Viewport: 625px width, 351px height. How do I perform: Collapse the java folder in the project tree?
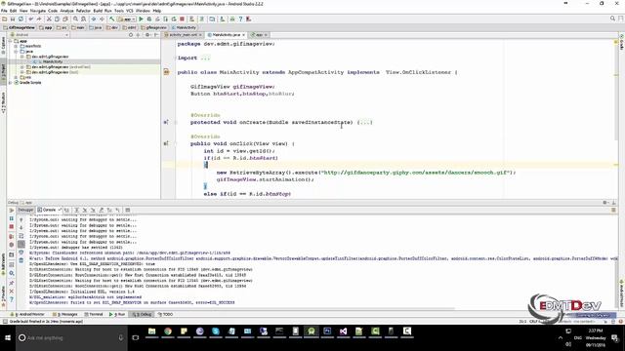(17, 52)
